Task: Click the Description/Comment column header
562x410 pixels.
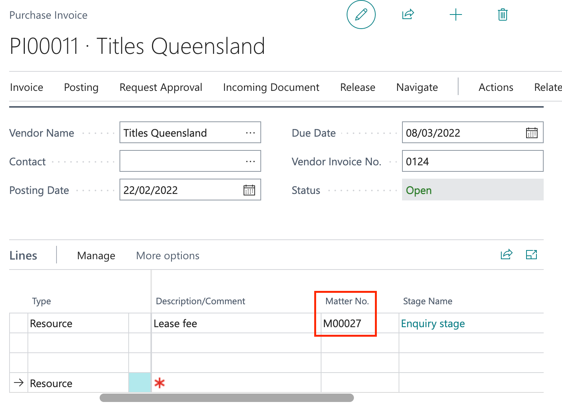Action: tap(200, 301)
